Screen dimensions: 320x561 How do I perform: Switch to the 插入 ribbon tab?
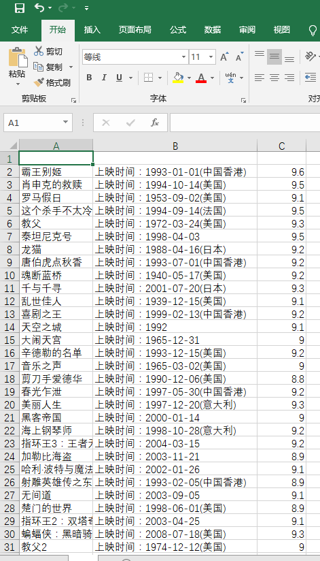coord(92,30)
